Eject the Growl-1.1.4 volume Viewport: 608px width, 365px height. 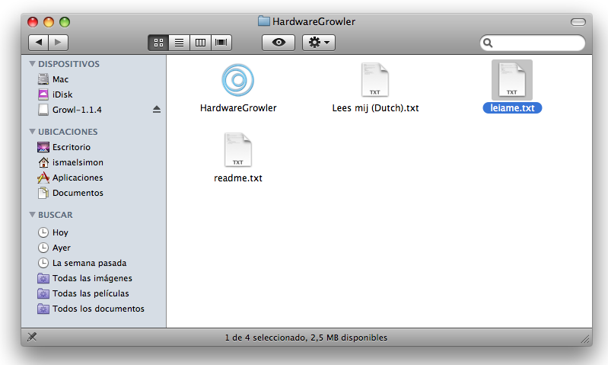tap(157, 110)
